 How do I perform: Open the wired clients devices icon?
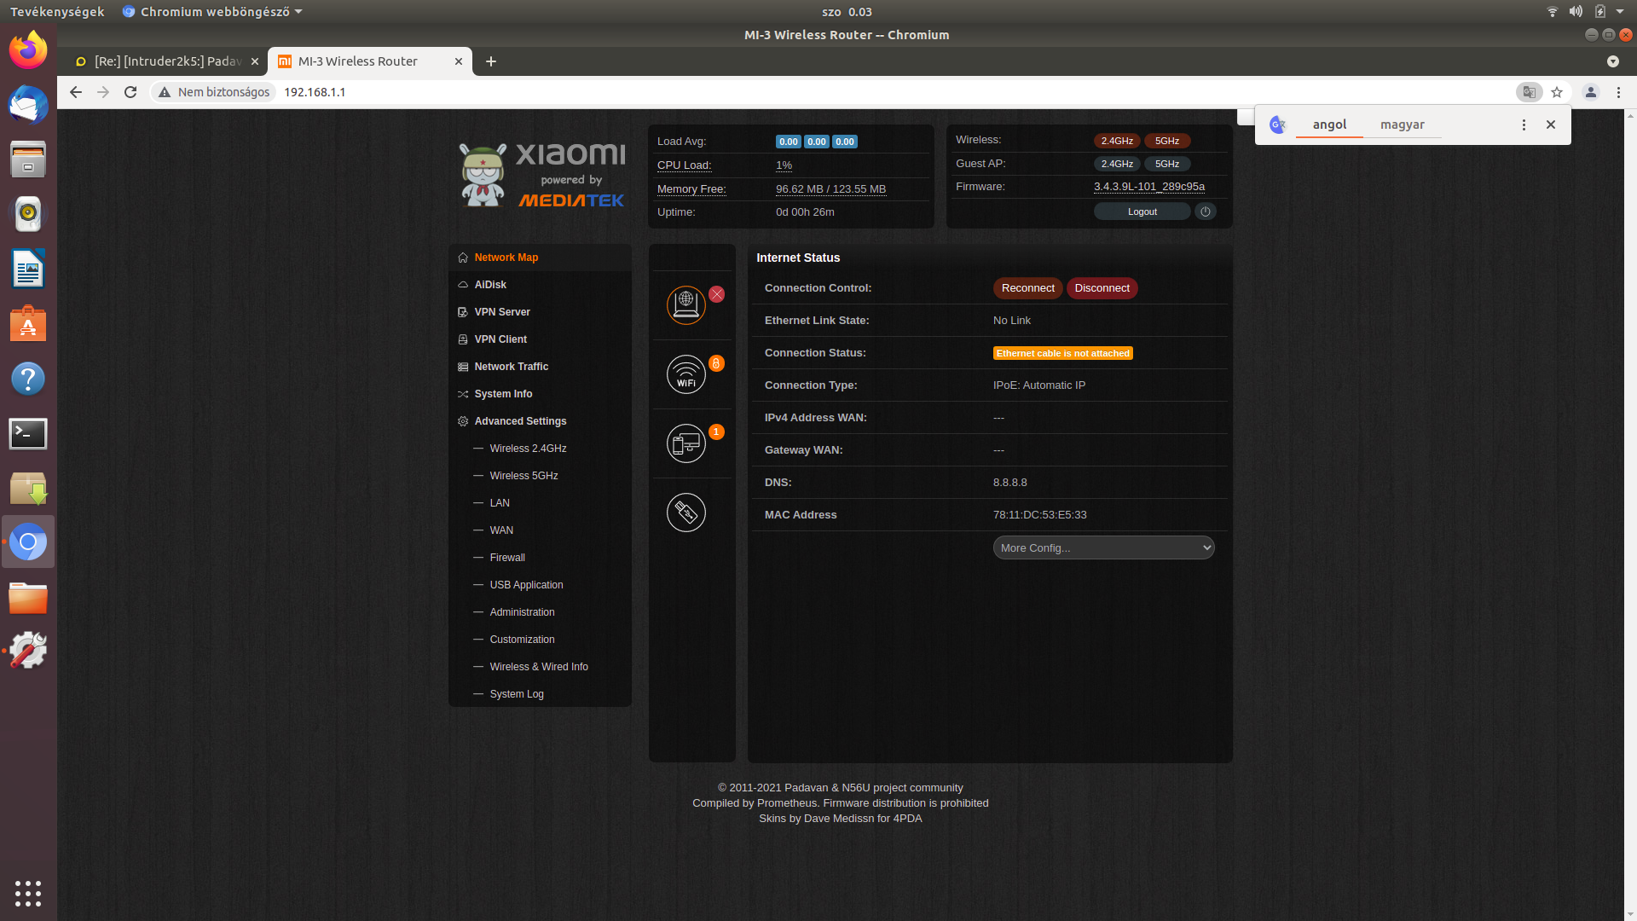pyautogui.click(x=686, y=443)
